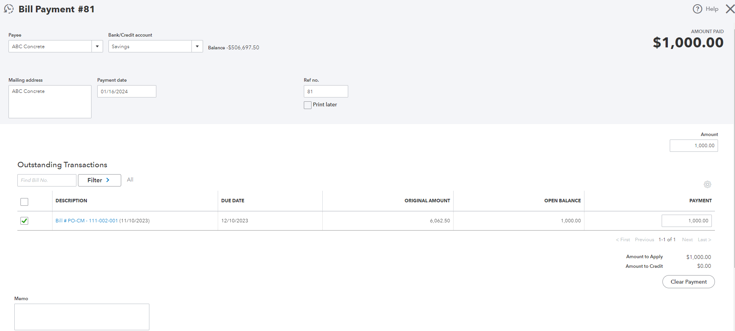Toggle the select-all transactions checkbox

point(24,202)
